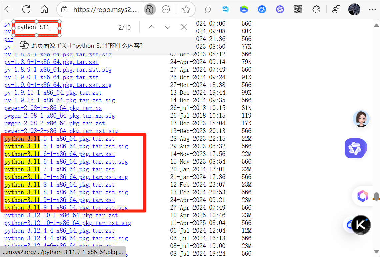Download pwgen-2.08-2-x86_64.pkg.tar.zst
The image size is (380, 257).
click(x=55, y=123)
